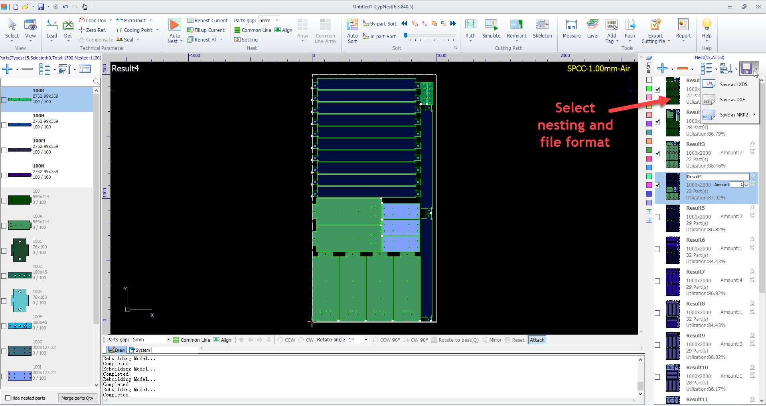Enable Hide nested parts checkbox
Screen dimensions: 766x406
pos(8,398)
